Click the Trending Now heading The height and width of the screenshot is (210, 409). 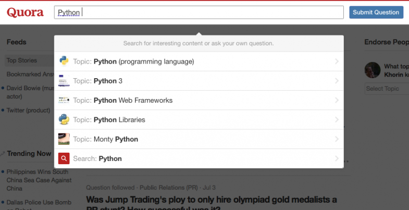(29, 153)
